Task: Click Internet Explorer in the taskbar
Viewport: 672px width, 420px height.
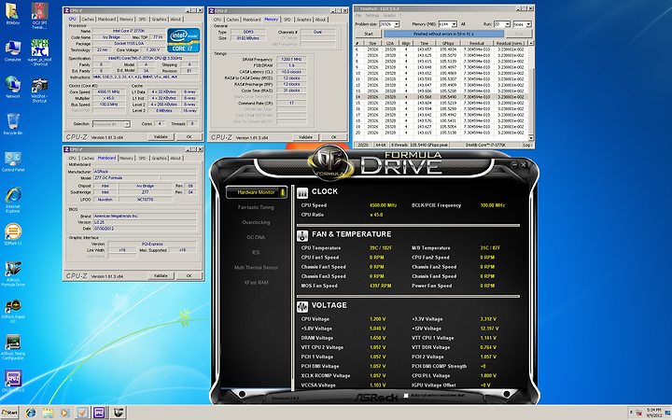Action: click(31, 413)
